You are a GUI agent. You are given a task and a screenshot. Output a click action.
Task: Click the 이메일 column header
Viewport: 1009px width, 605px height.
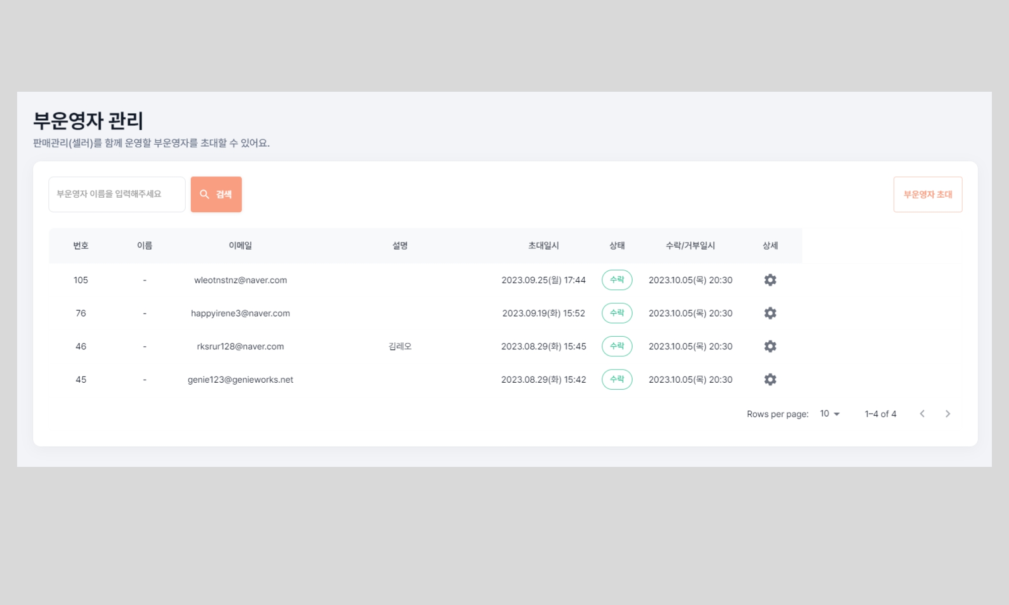pos(240,246)
